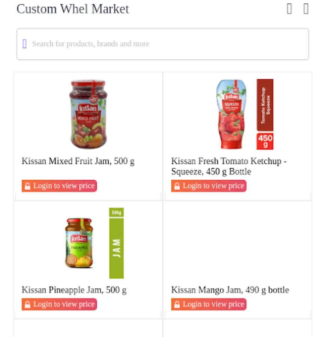
Task: Select the Kissan Pineapple Jam, 500 g title
Action: pyautogui.click(x=74, y=290)
